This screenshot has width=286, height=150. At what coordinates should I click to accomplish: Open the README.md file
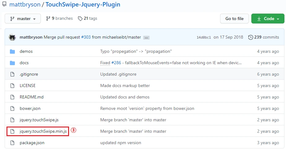point(32,97)
